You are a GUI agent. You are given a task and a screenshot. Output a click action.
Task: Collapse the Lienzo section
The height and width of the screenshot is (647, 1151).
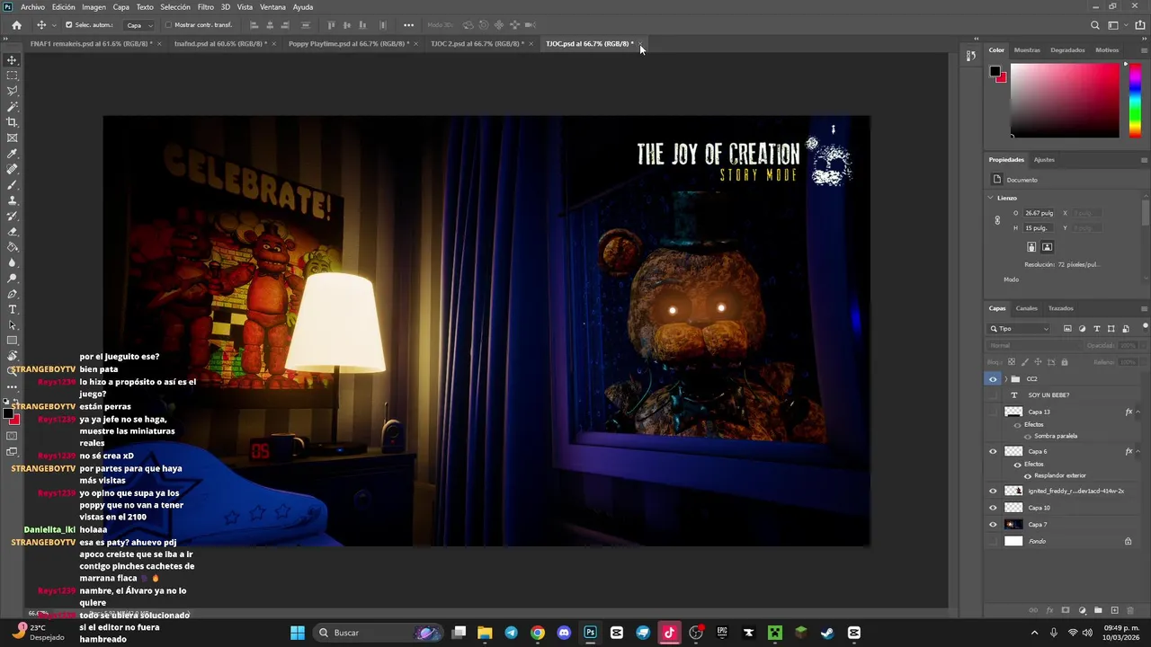[x=991, y=198]
